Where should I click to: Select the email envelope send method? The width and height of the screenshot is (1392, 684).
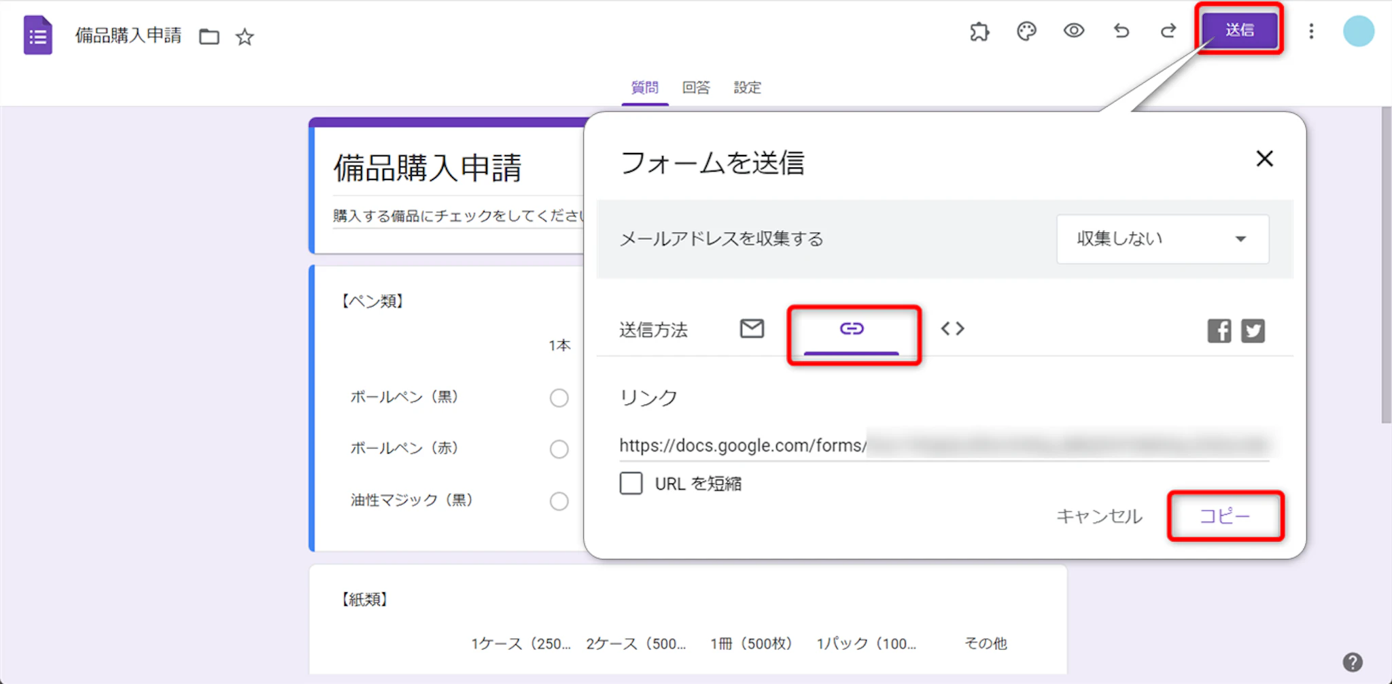[752, 329]
